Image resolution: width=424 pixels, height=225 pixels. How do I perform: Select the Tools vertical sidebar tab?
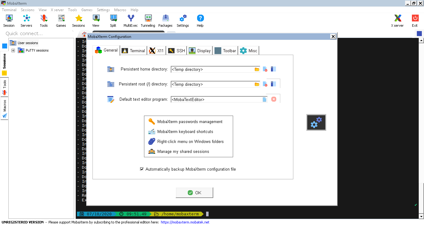[x=4, y=87]
